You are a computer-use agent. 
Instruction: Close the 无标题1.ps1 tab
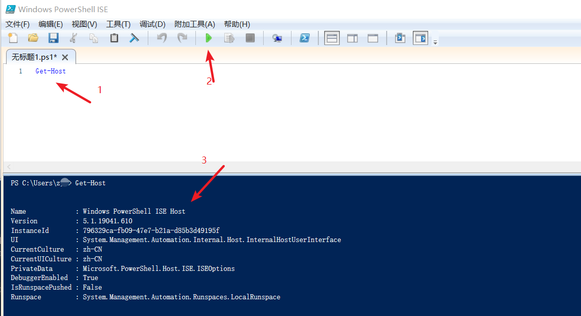click(65, 58)
